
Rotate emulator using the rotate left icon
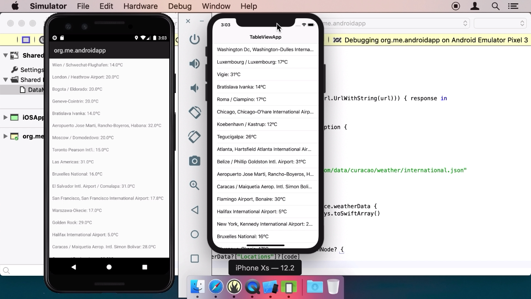coord(195,112)
